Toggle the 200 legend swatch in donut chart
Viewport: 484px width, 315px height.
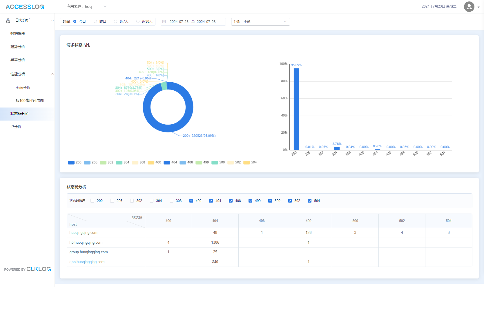[71, 163]
